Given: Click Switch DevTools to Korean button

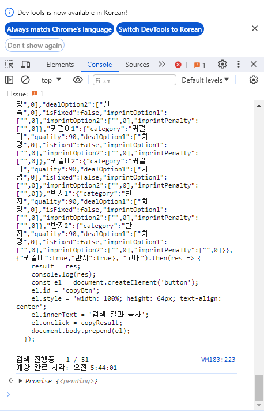Looking at the screenshot, I should [x=160, y=29].
